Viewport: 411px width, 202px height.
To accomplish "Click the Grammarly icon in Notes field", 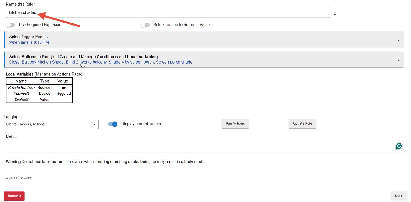I will (399, 146).
